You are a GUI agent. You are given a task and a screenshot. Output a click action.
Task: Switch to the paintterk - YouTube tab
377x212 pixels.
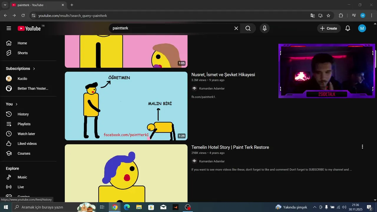pyautogui.click(x=37, y=5)
